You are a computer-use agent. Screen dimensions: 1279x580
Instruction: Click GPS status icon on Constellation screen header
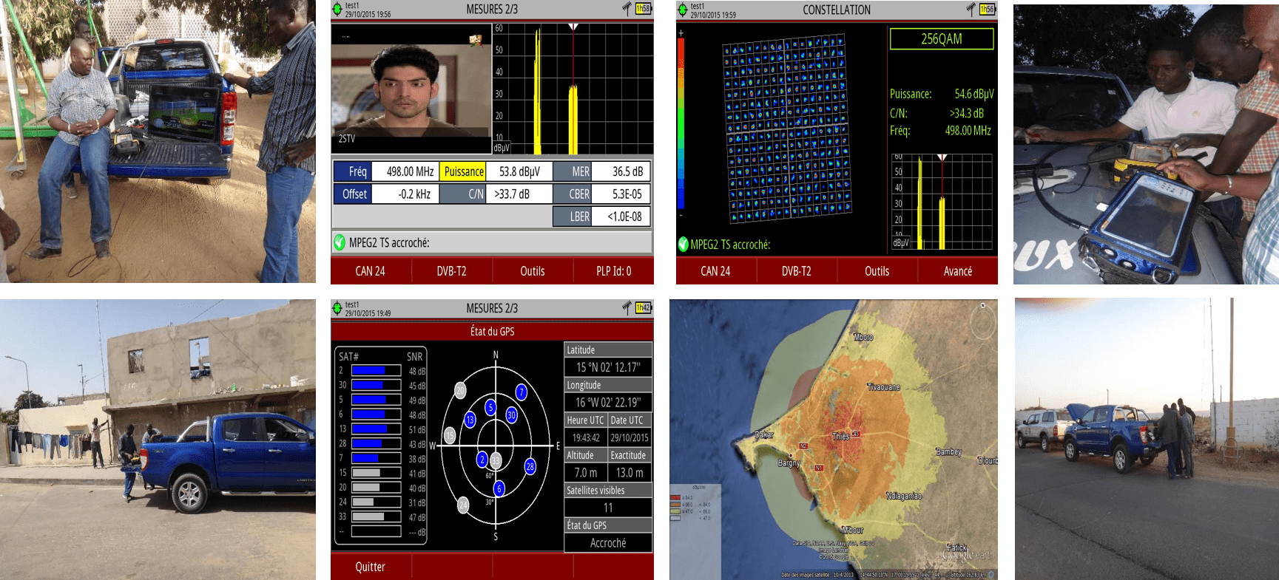(x=683, y=10)
